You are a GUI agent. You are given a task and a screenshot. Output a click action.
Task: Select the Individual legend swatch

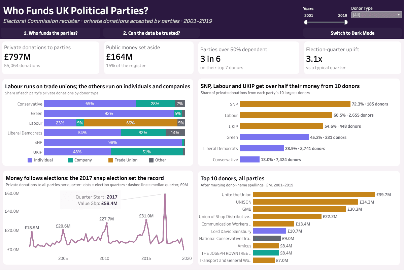point(30,160)
